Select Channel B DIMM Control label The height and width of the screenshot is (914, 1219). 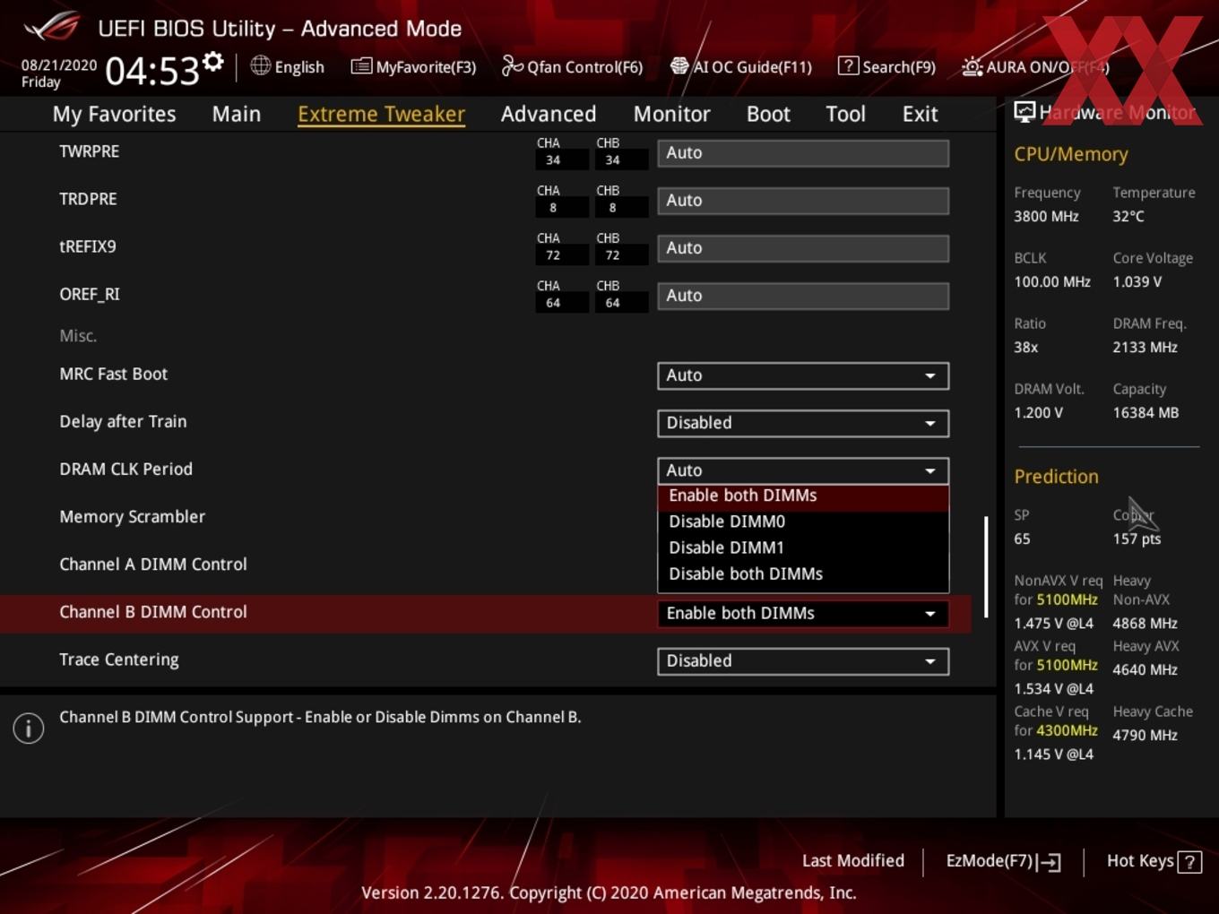pyautogui.click(x=152, y=612)
